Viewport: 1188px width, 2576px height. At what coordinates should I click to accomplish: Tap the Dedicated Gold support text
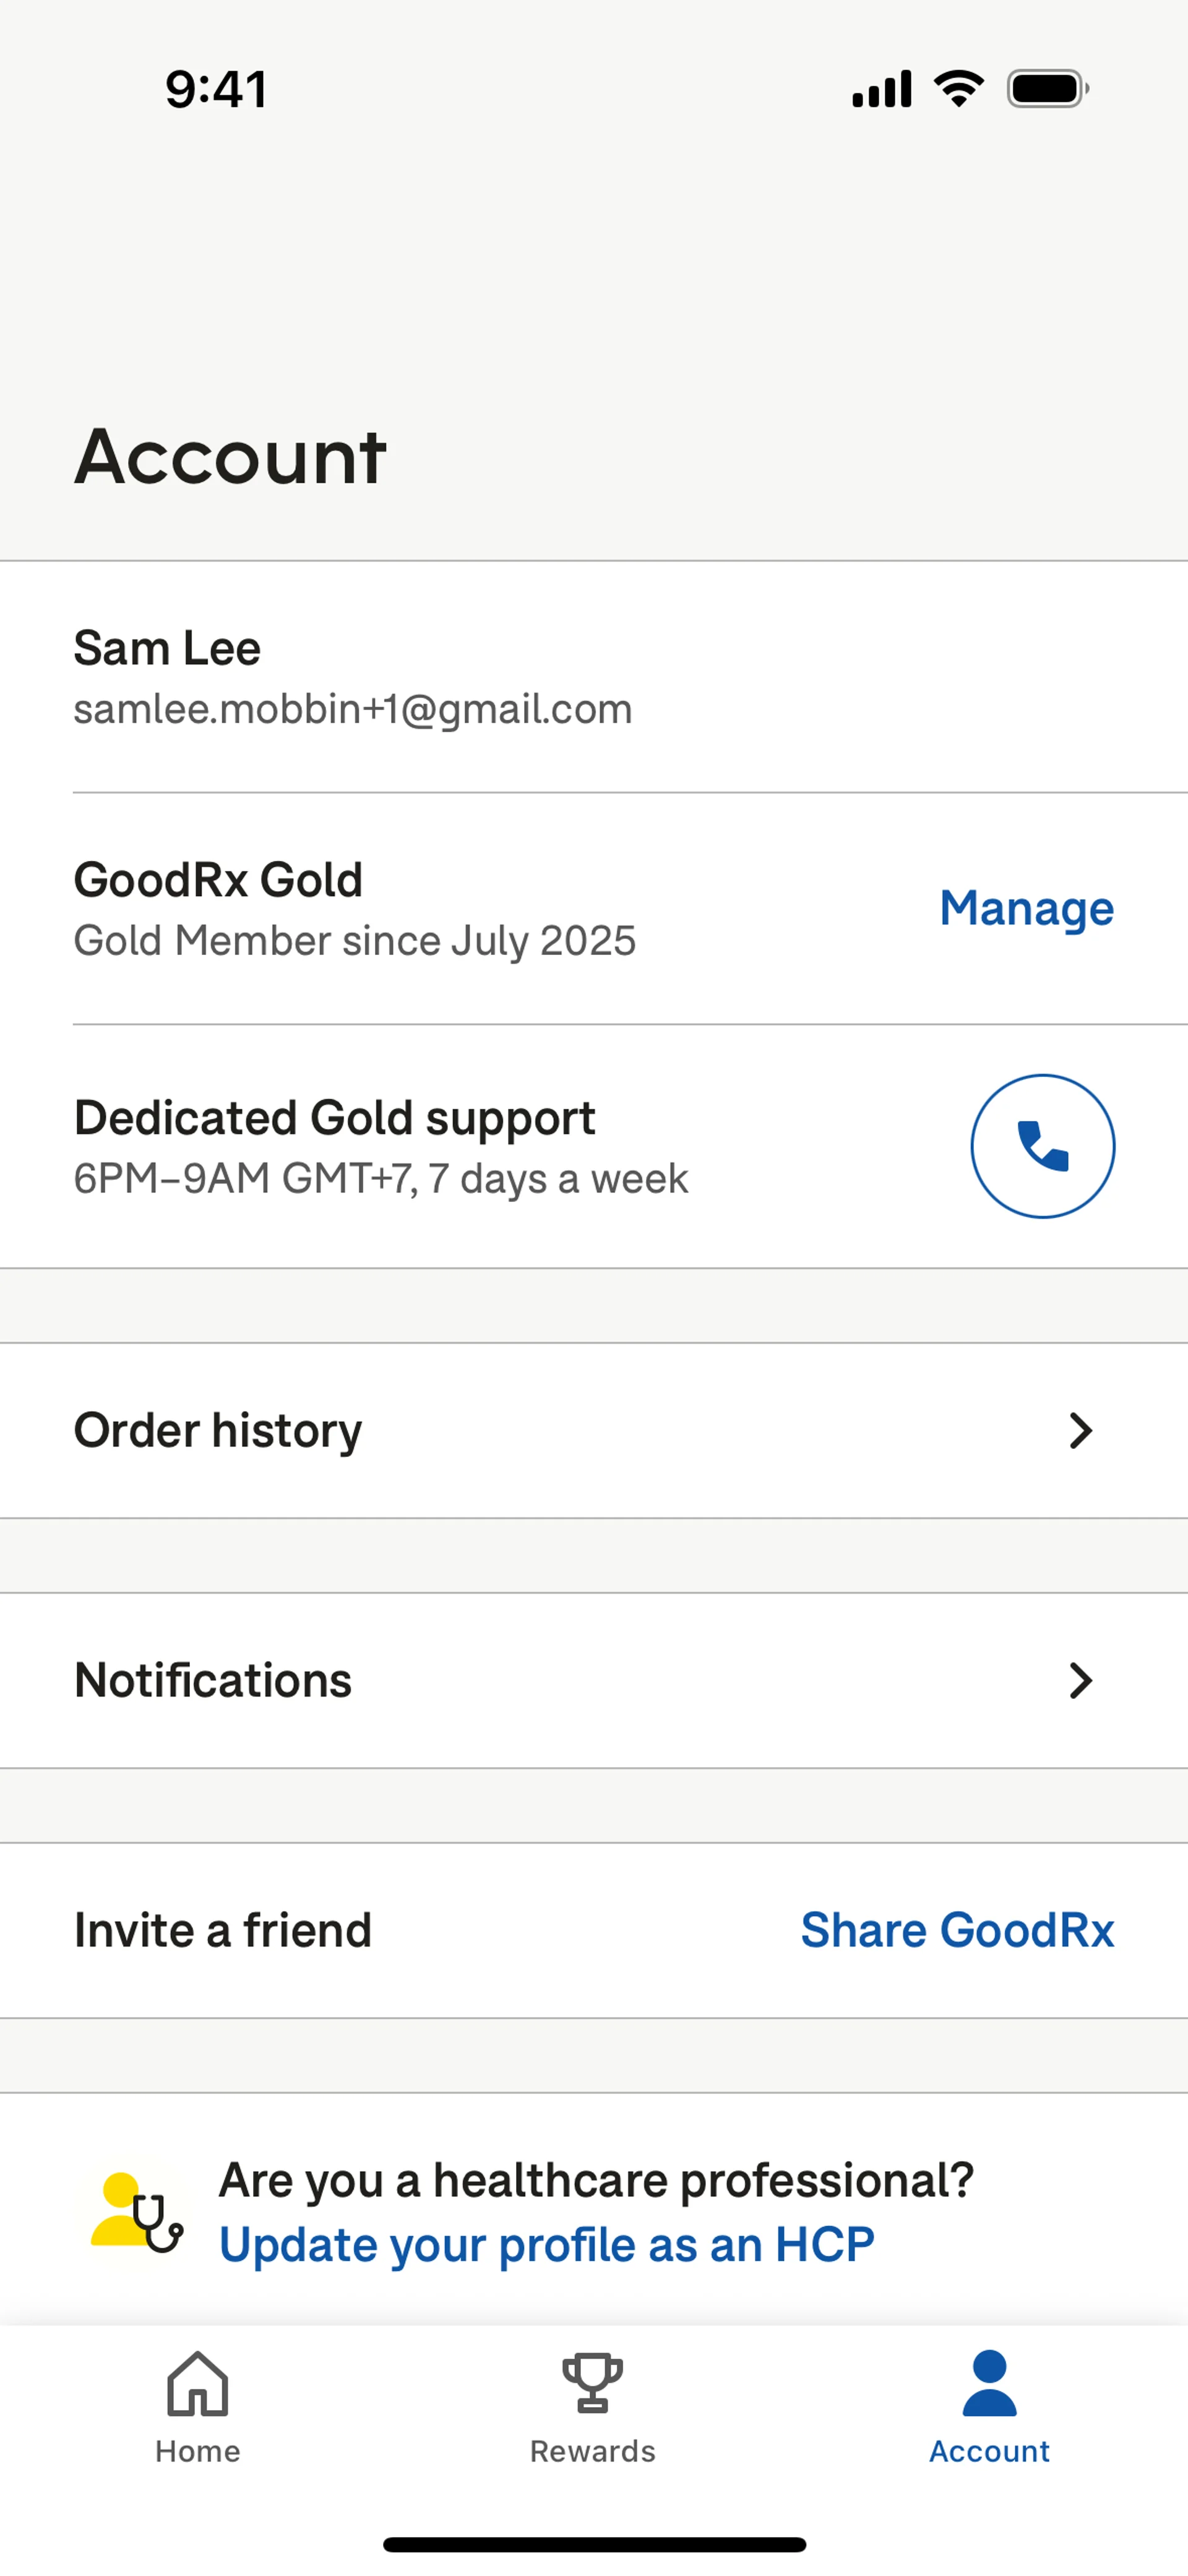click(334, 1118)
